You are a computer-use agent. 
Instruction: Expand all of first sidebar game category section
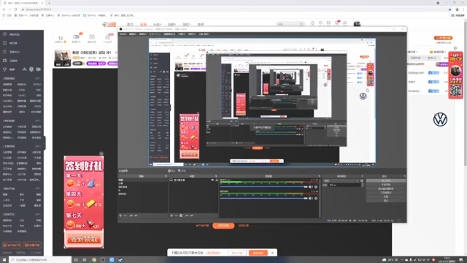(x=38, y=78)
